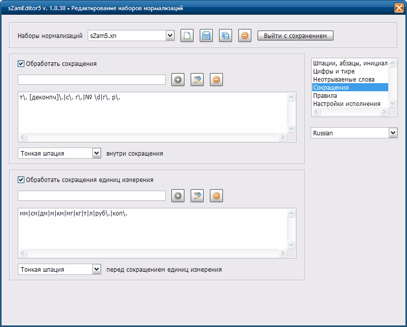
Task: Select 'Правила' section
Action: point(350,95)
